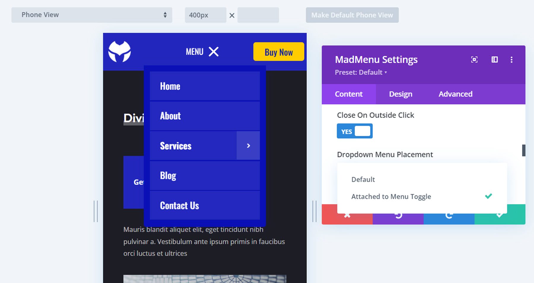Viewport: 534px width, 283px height.
Task: Turn off the Close On Outside Click toggle
Action: 355,131
